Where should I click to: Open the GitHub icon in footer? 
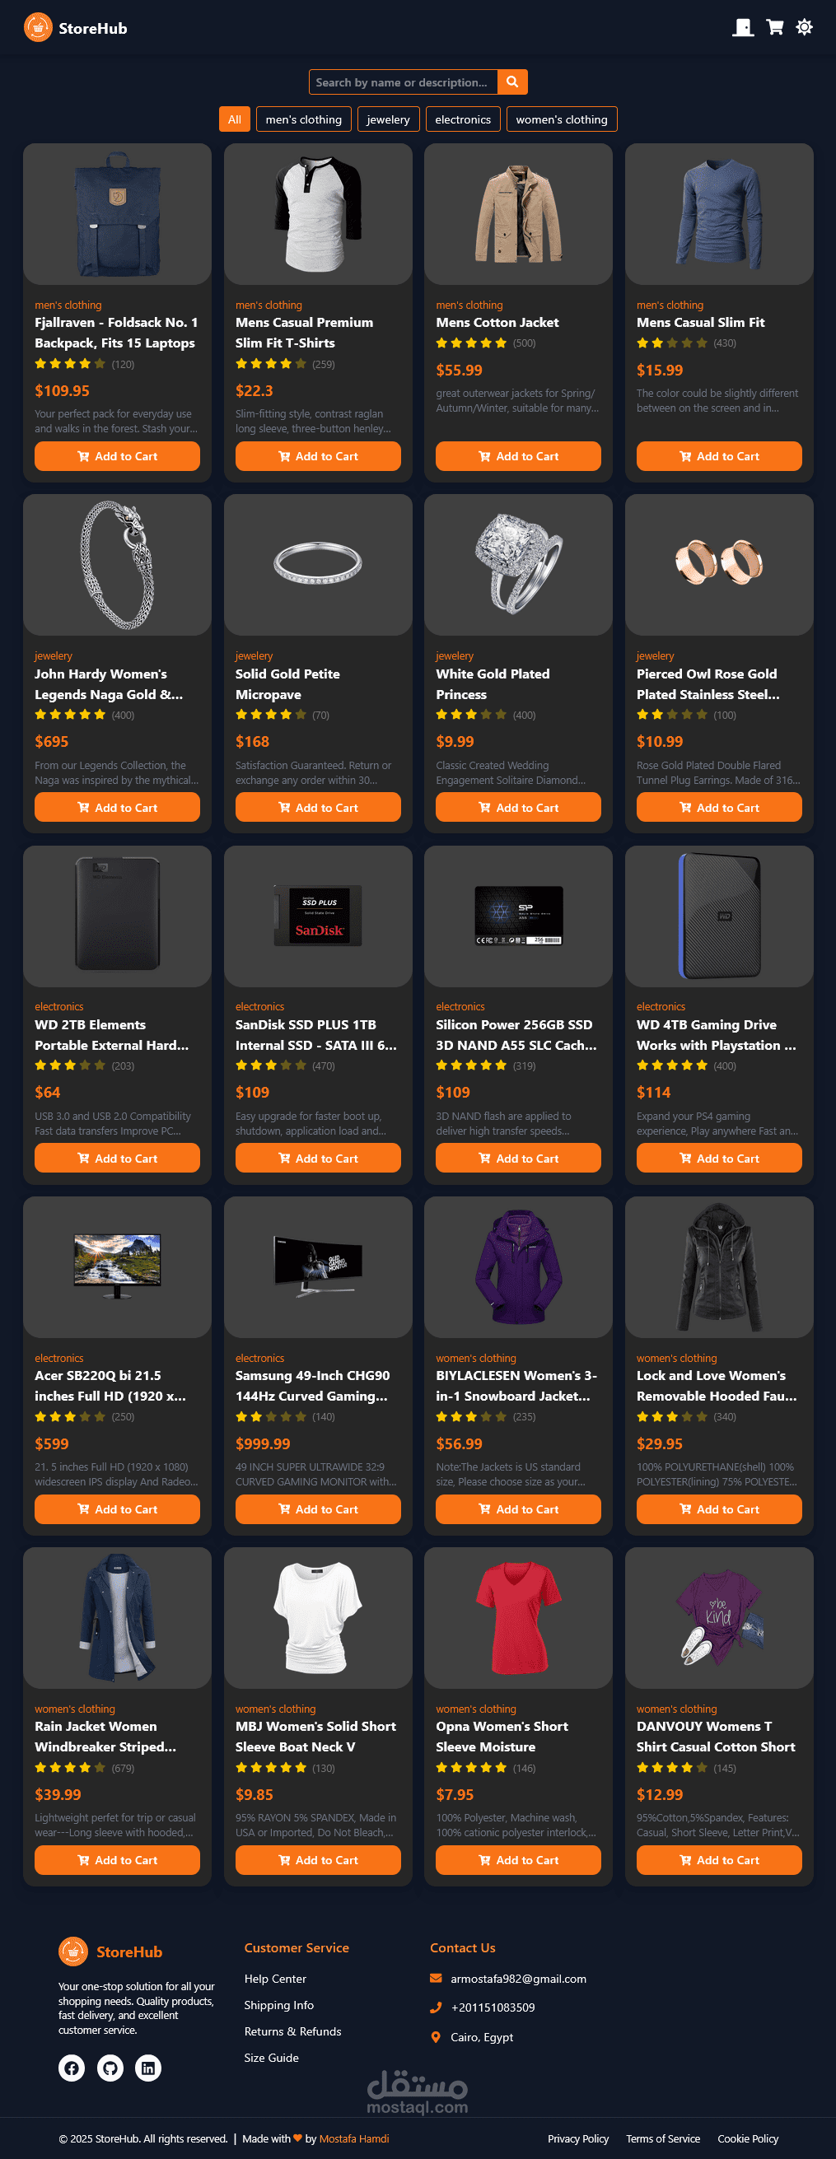coord(110,2068)
